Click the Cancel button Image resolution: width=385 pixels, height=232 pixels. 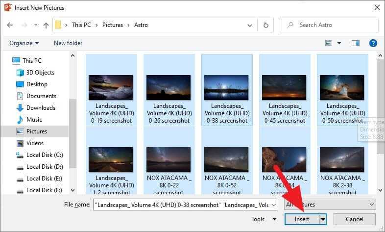point(354,219)
